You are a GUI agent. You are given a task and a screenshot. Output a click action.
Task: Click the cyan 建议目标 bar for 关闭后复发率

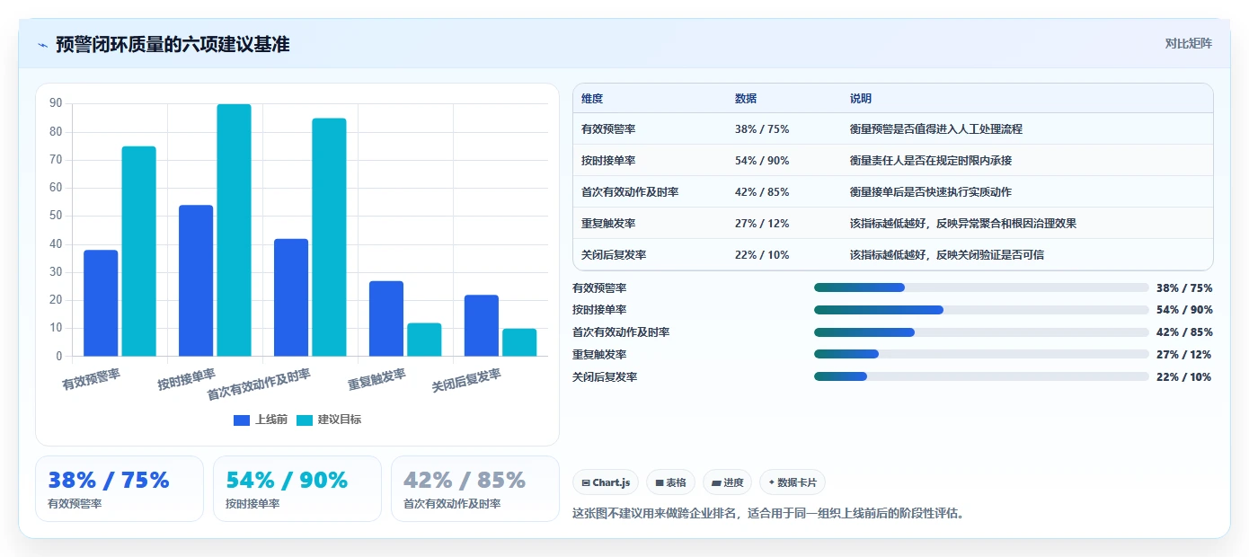click(520, 343)
